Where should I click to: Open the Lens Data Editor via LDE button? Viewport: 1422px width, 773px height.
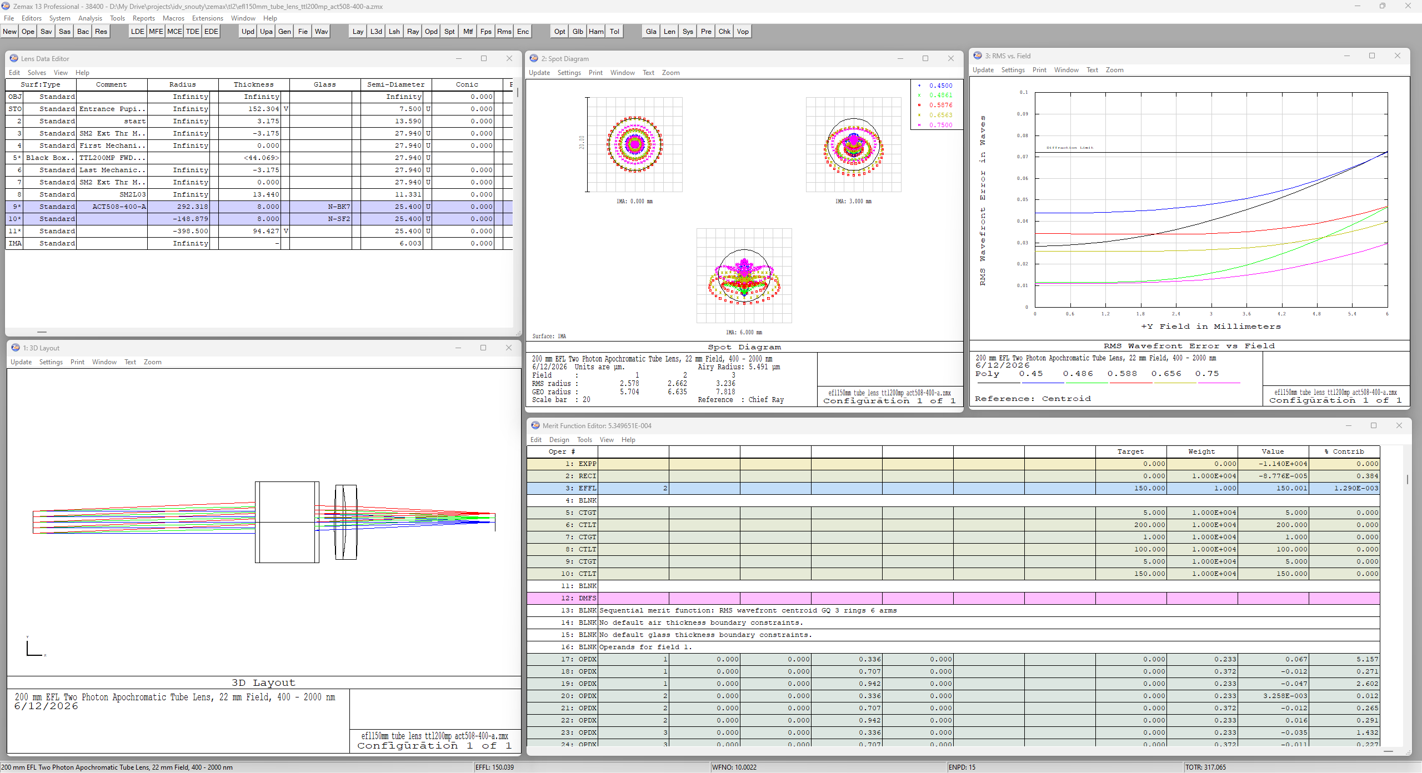[137, 31]
